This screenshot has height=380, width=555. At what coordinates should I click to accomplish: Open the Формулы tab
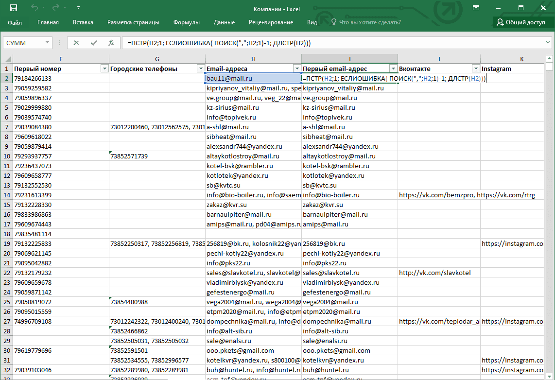click(187, 22)
